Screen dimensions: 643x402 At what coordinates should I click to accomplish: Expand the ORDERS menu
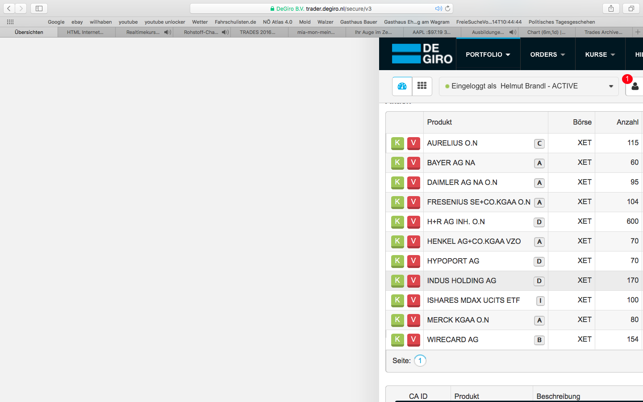coord(548,54)
